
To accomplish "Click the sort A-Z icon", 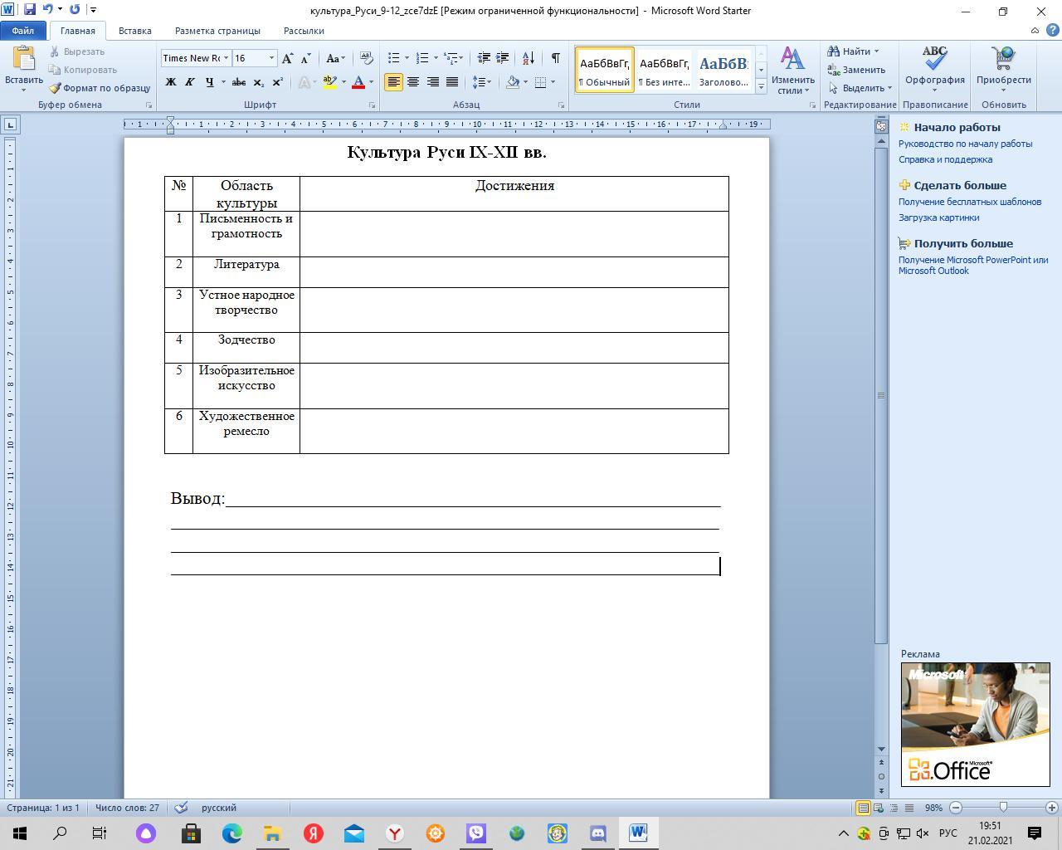I will (x=529, y=58).
